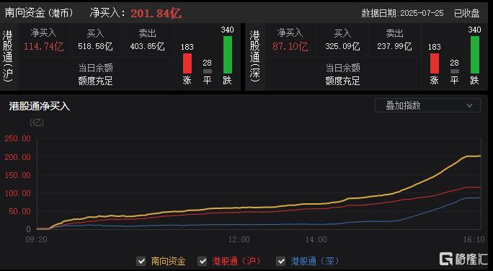The height and width of the screenshot is (271, 493).
Task: Click the 南向资金 legend label
Action: pos(168,261)
